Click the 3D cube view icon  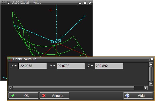pos(3,3)
